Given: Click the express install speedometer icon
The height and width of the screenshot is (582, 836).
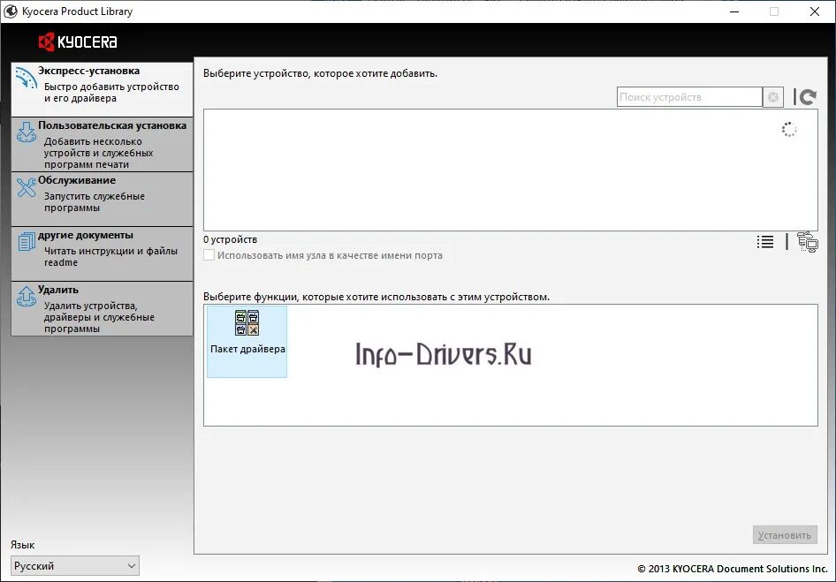Looking at the screenshot, I should tap(26, 78).
